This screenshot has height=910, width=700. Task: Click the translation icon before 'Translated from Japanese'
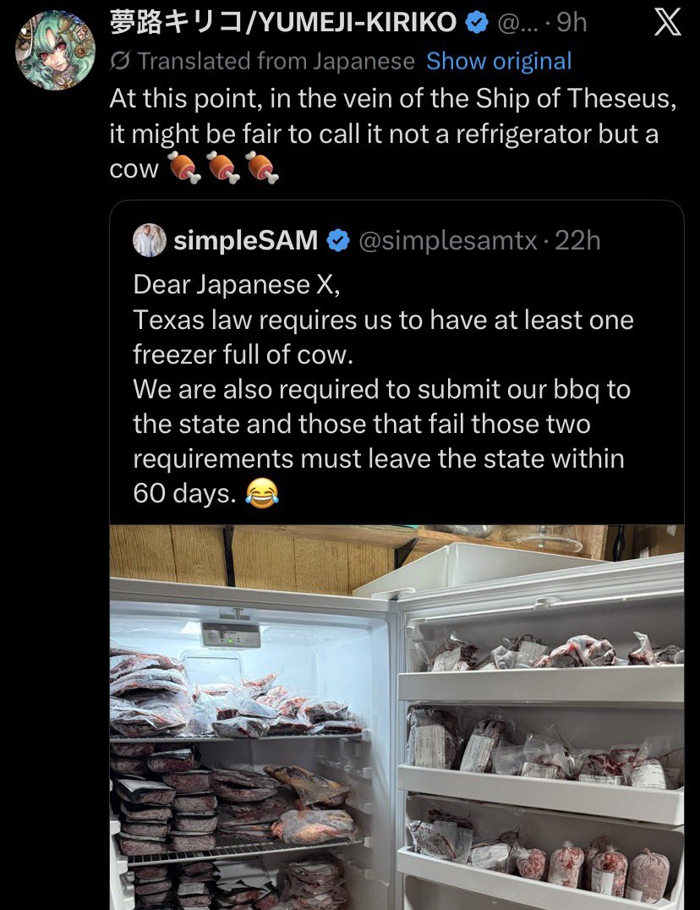coord(120,62)
